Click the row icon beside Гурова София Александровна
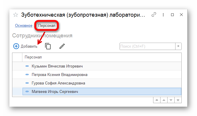This screenshot has width=197, height=116. point(27,83)
